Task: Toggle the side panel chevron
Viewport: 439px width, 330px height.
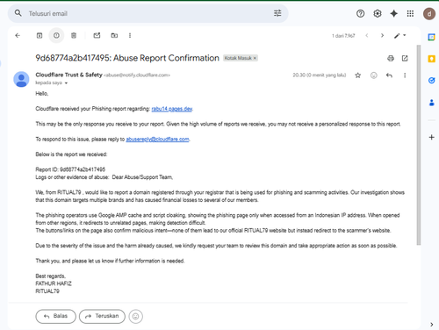Action: pyautogui.click(x=432, y=324)
